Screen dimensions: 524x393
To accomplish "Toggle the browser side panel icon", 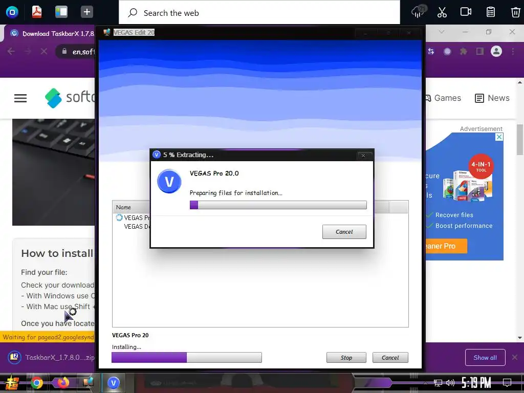I will point(480,52).
